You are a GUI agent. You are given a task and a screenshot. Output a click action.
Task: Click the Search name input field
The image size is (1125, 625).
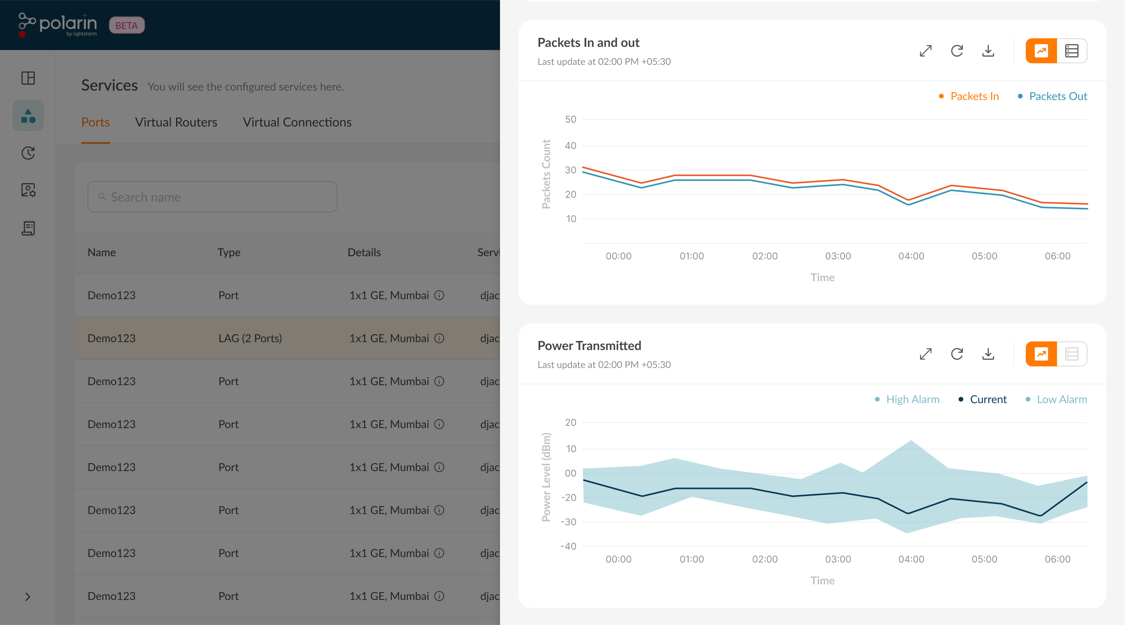tap(212, 197)
